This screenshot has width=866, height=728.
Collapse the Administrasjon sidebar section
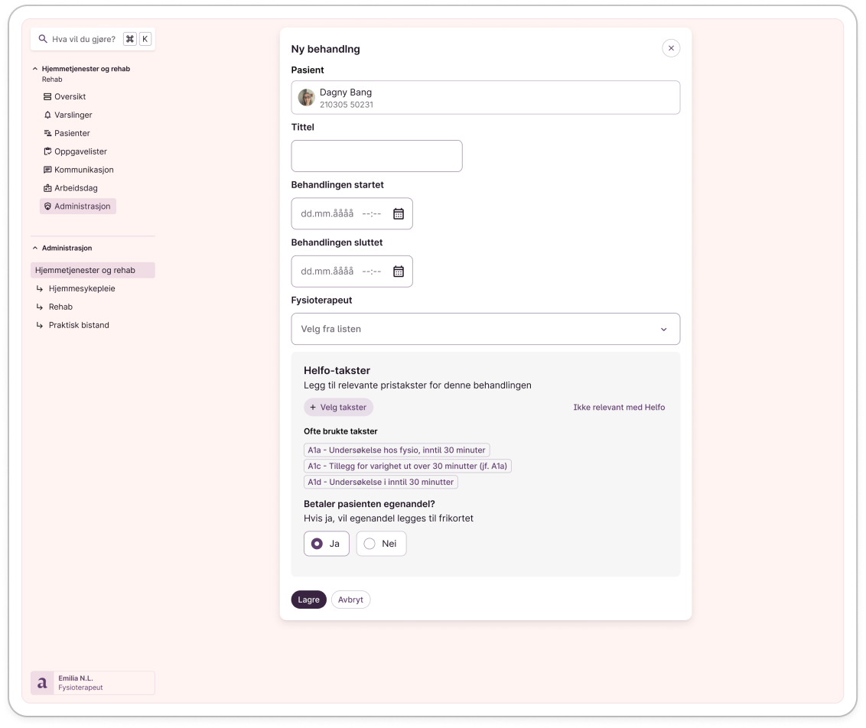click(x=35, y=249)
